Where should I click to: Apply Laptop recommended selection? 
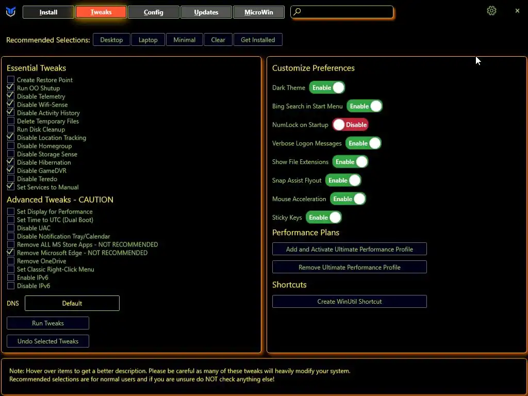(x=148, y=40)
